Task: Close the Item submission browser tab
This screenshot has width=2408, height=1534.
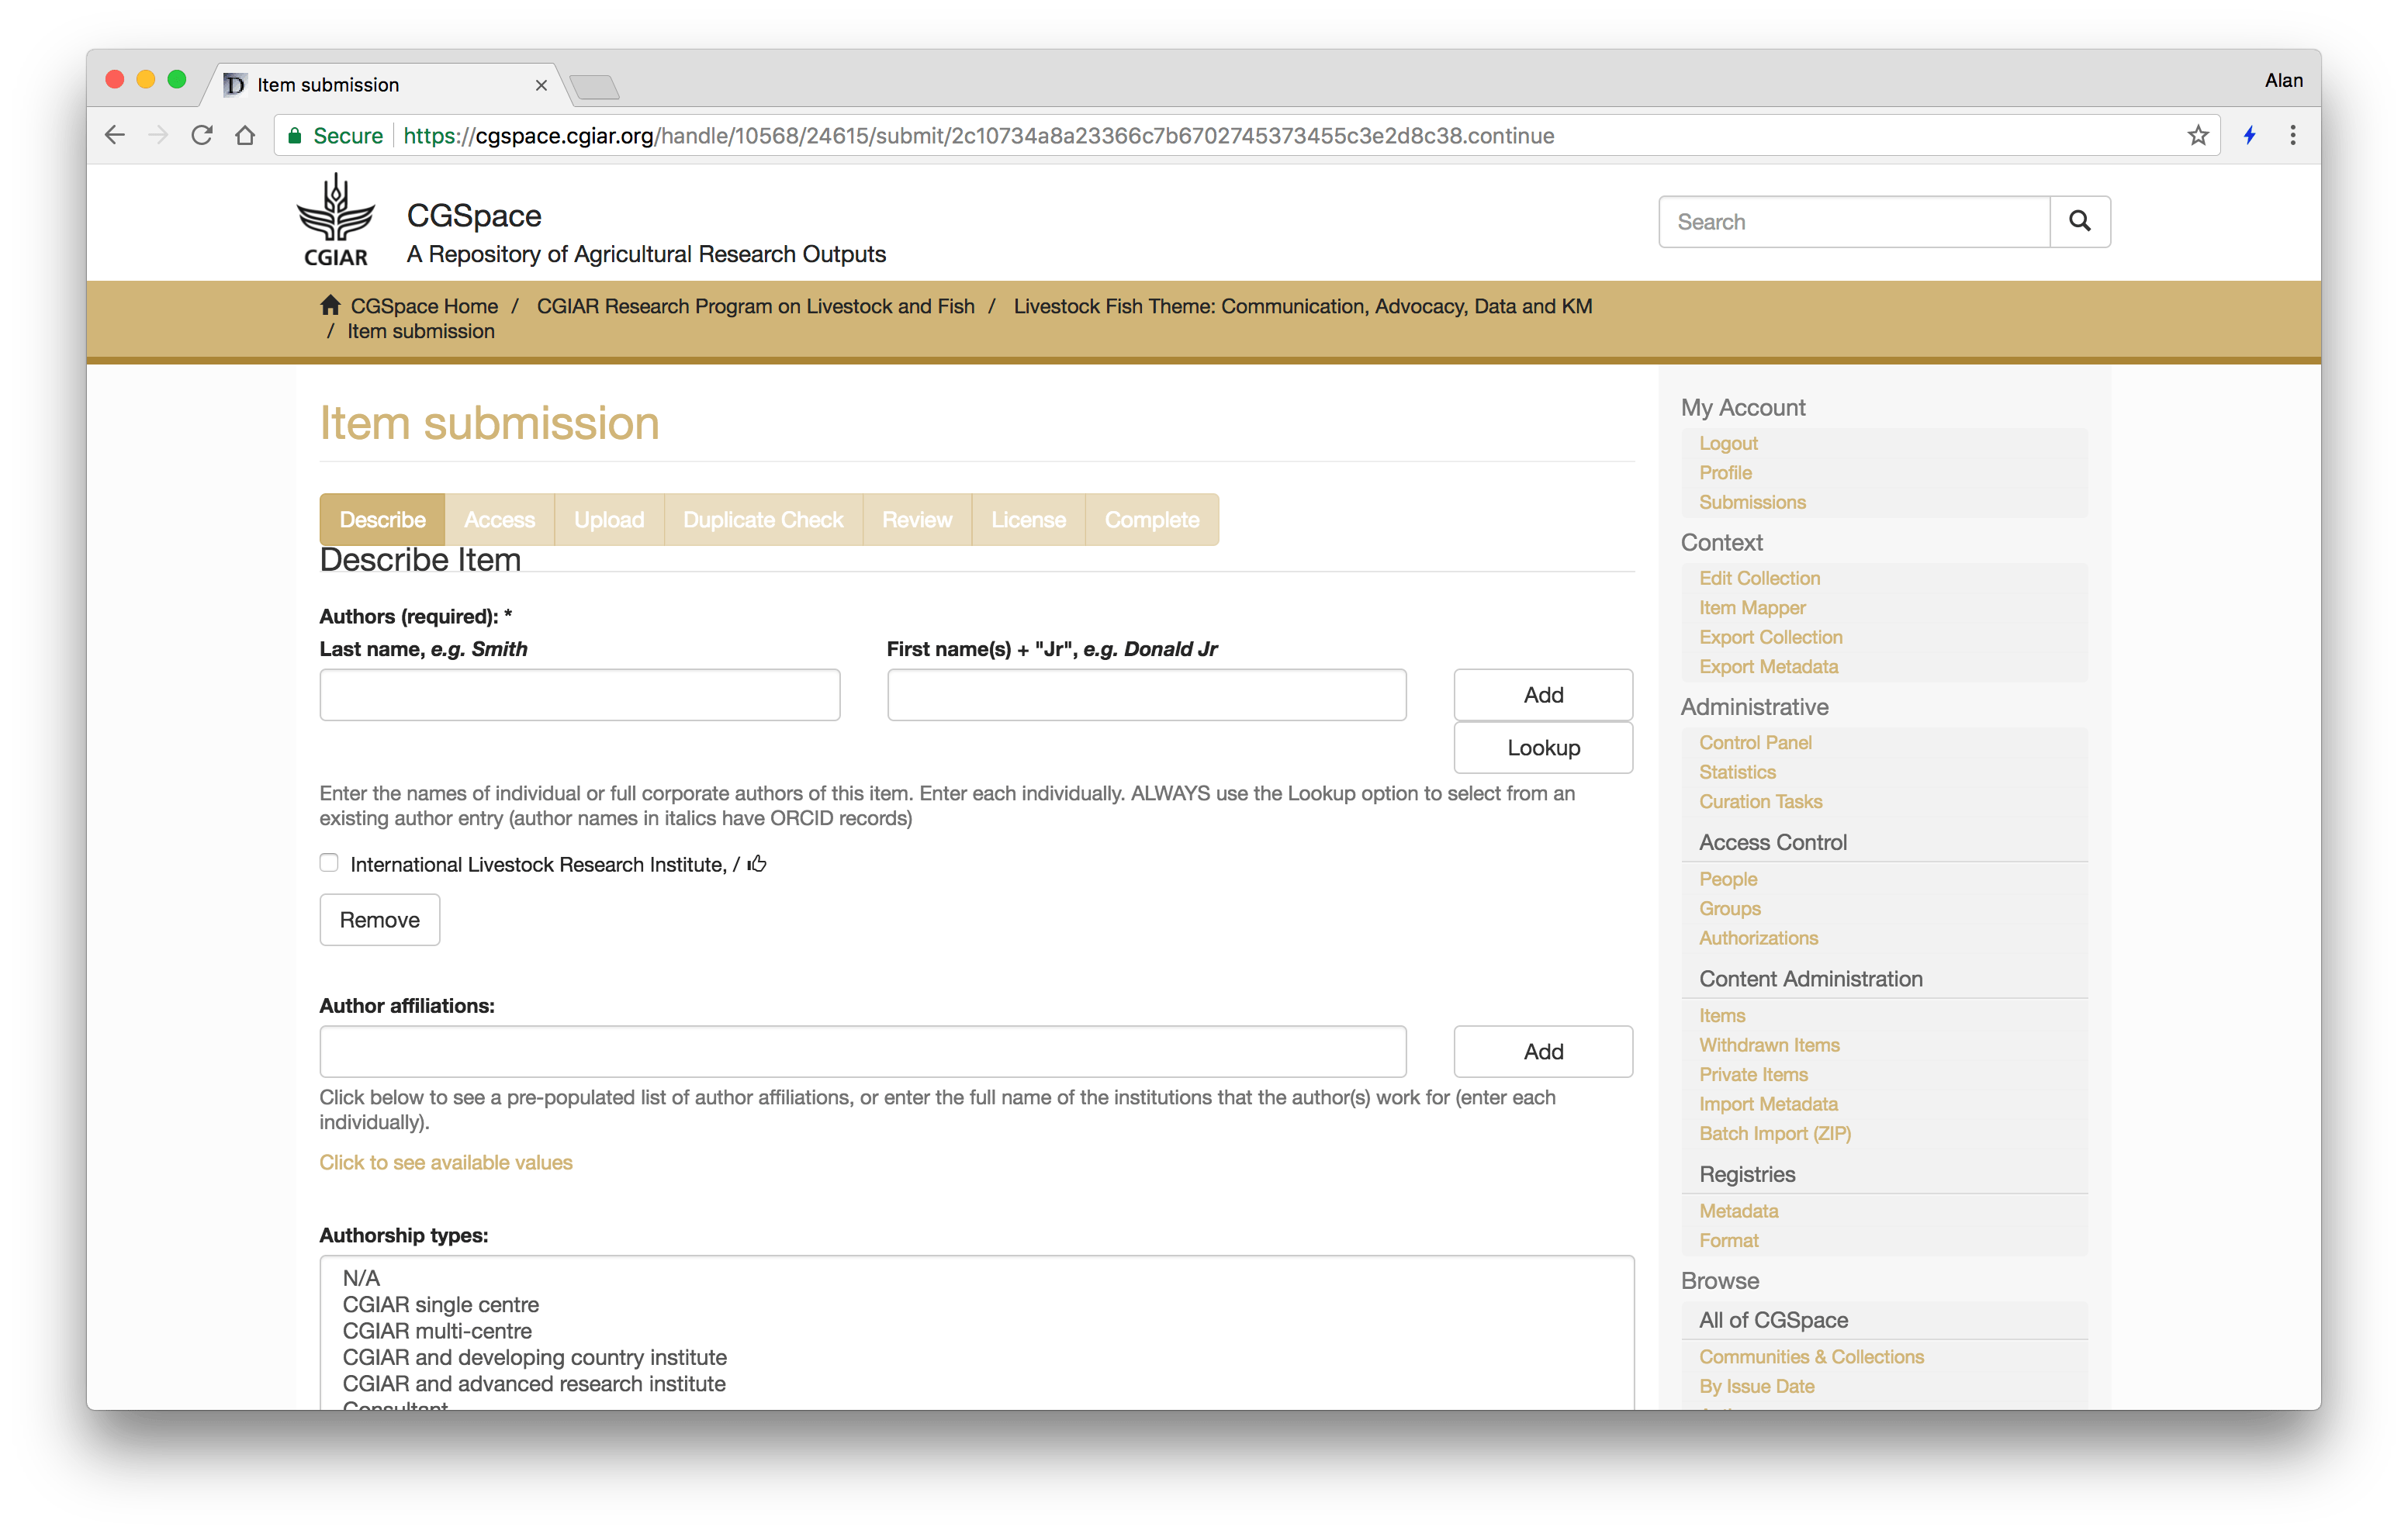Action: tap(541, 85)
